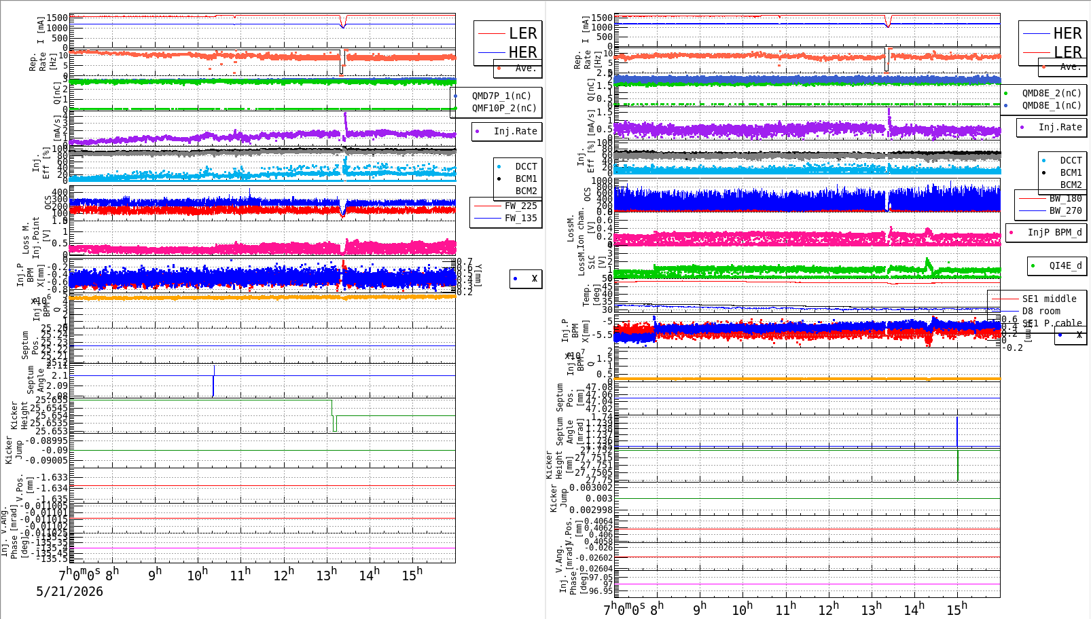Click the BCM2 legend entry in right panel

point(1071,185)
